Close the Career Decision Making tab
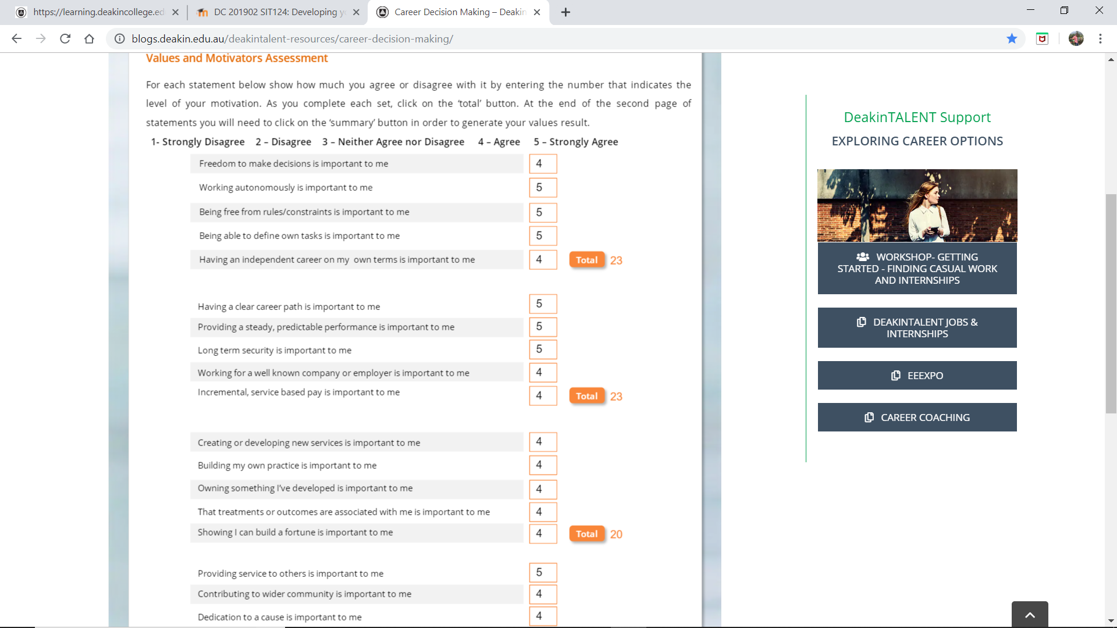This screenshot has width=1117, height=628. click(537, 12)
